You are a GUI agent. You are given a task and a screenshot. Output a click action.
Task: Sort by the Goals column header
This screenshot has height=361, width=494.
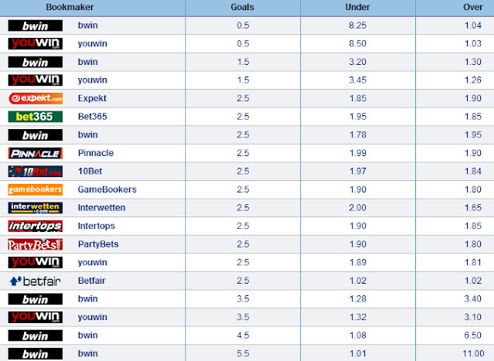coord(242,7)
